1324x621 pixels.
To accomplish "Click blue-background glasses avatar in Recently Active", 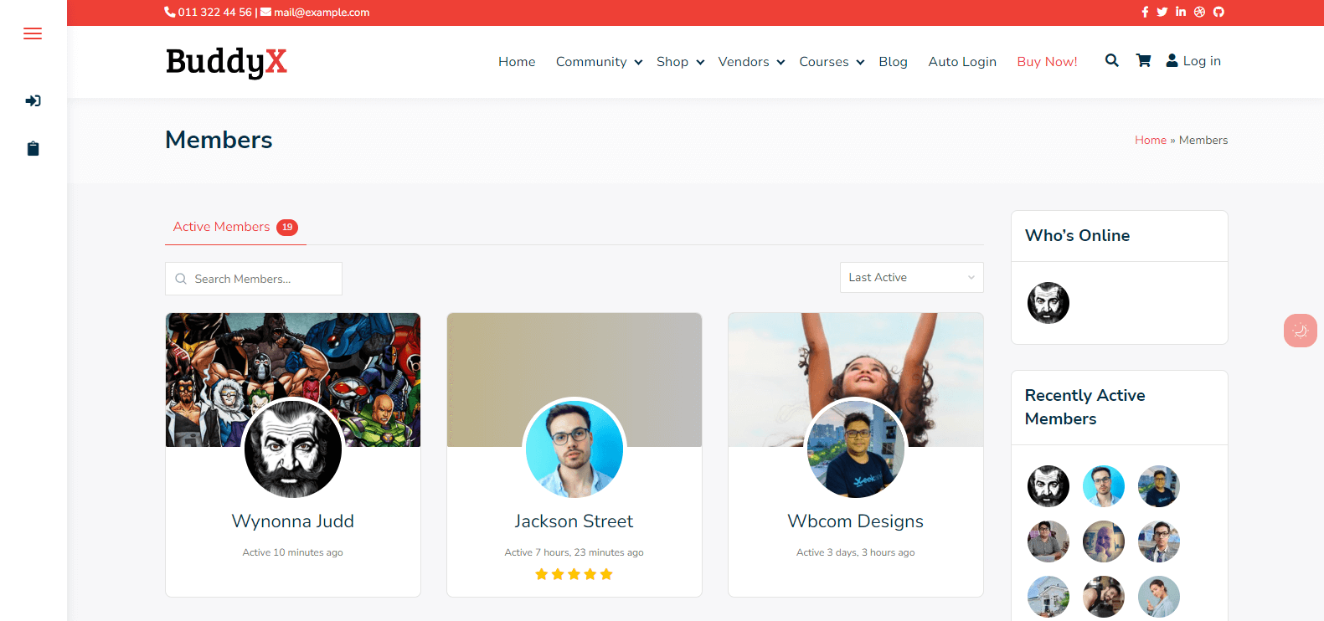I will [x=1104, y=486].
